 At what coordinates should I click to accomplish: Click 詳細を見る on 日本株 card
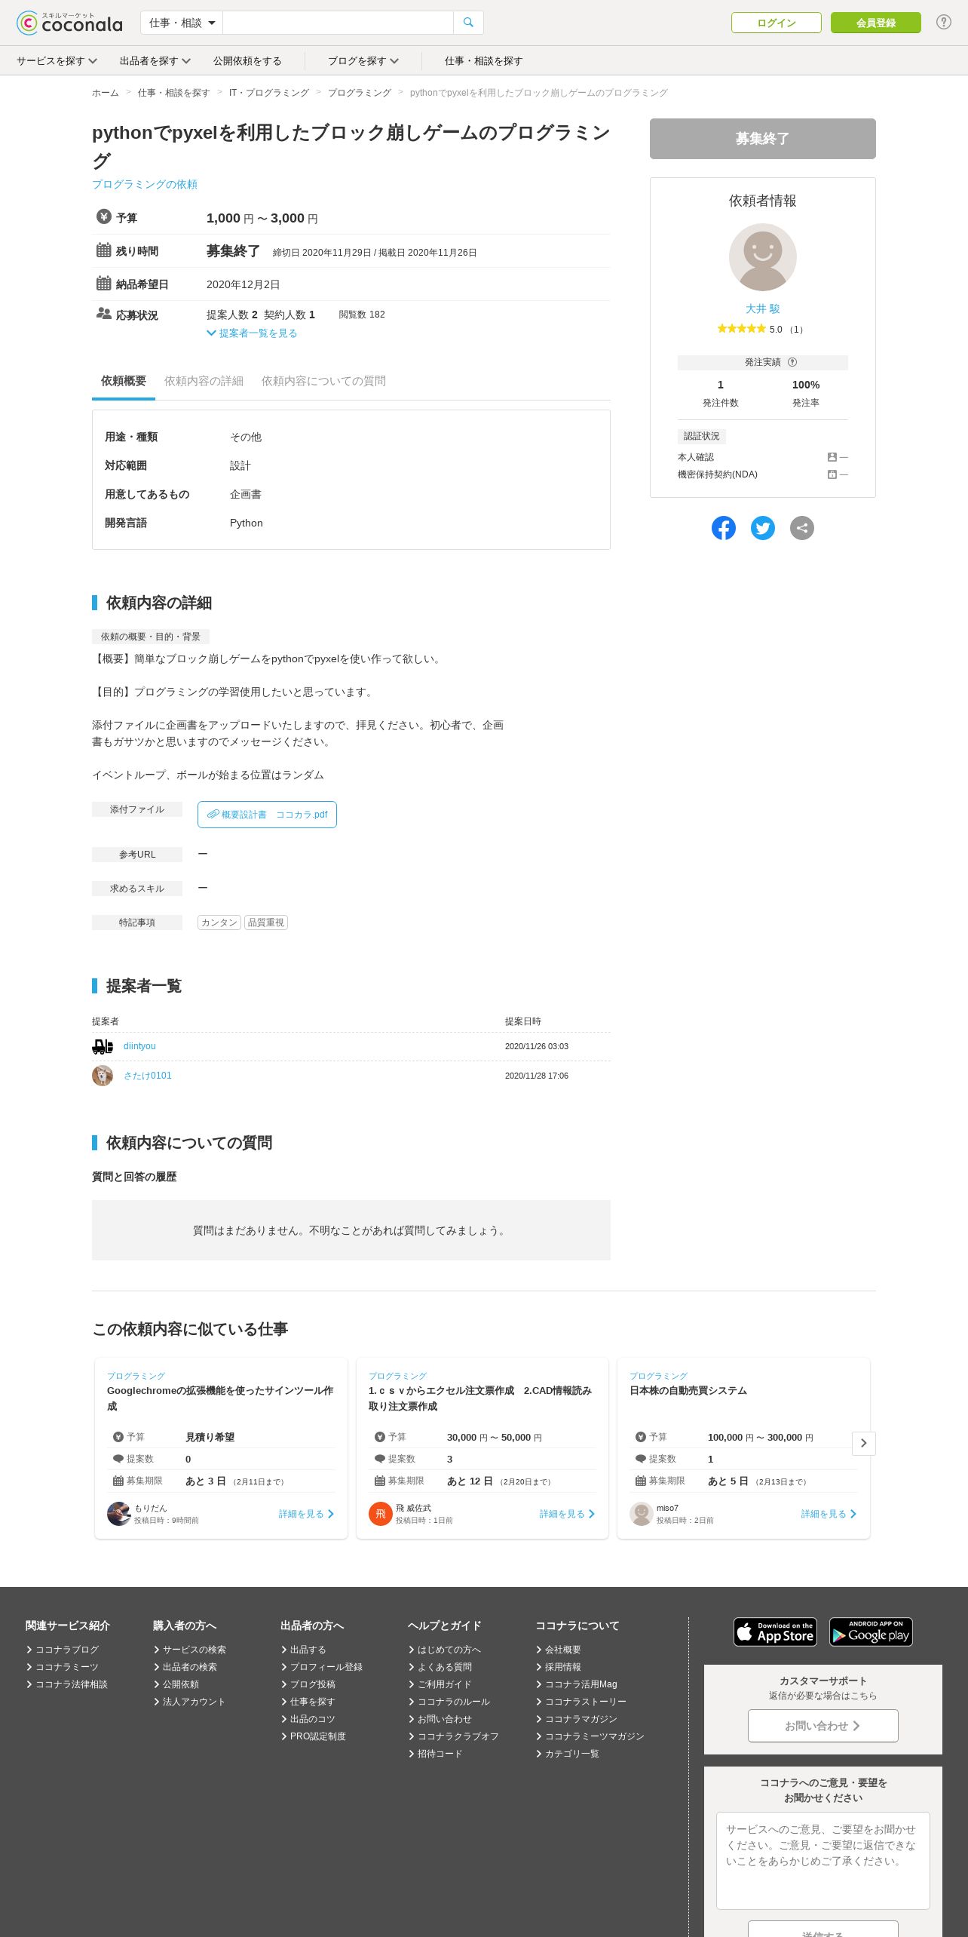[x=829, y=1514]
